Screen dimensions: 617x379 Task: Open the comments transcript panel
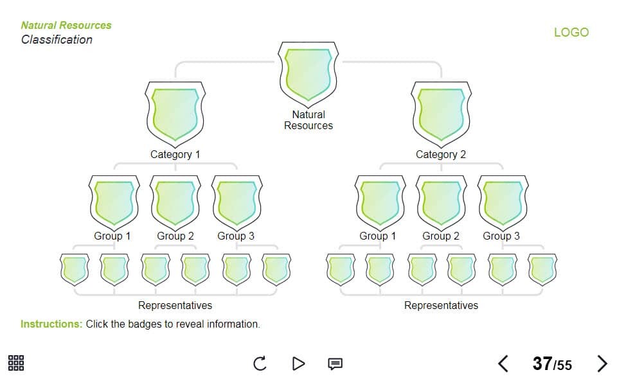335,364
